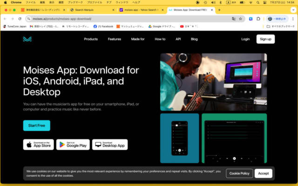Viewport: 298px width, 186px height.
Task: Click the Get it on Google Play badge
Action: (73, 145)
